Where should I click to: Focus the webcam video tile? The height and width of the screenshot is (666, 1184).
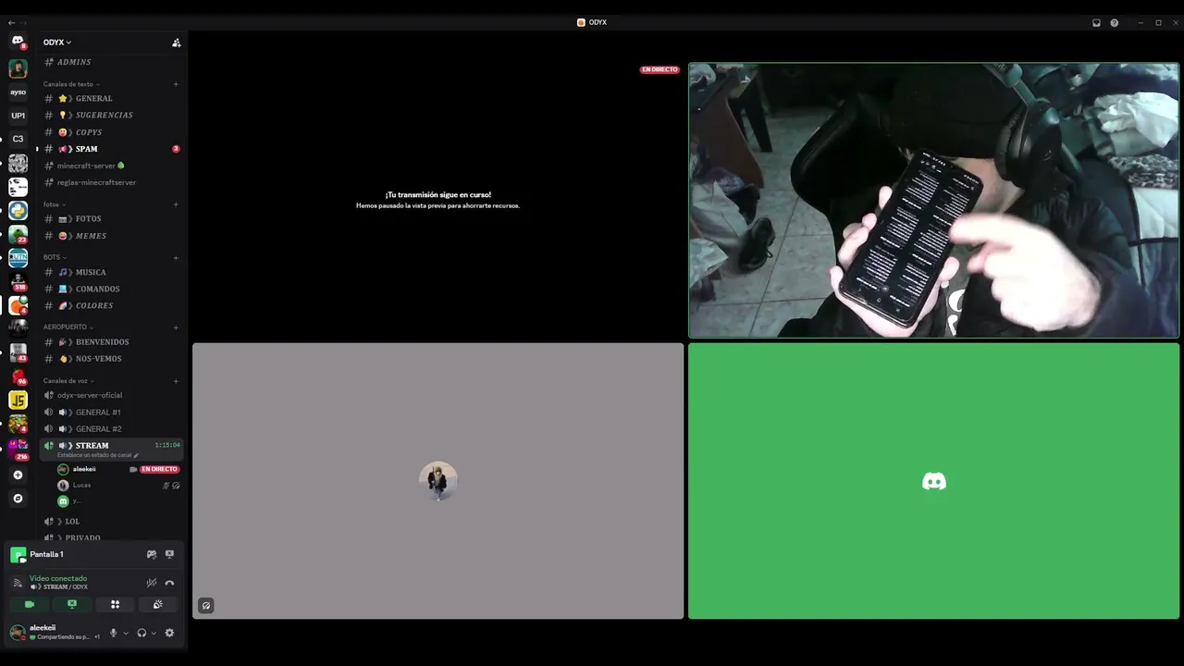pyautogui.click(x=933, y=201)
